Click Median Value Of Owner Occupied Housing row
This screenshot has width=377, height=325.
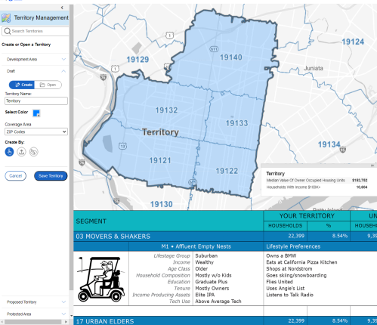click(317, 181)
